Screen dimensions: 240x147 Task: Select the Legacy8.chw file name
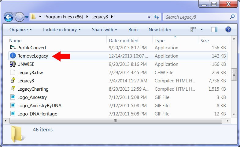point(30,73)
